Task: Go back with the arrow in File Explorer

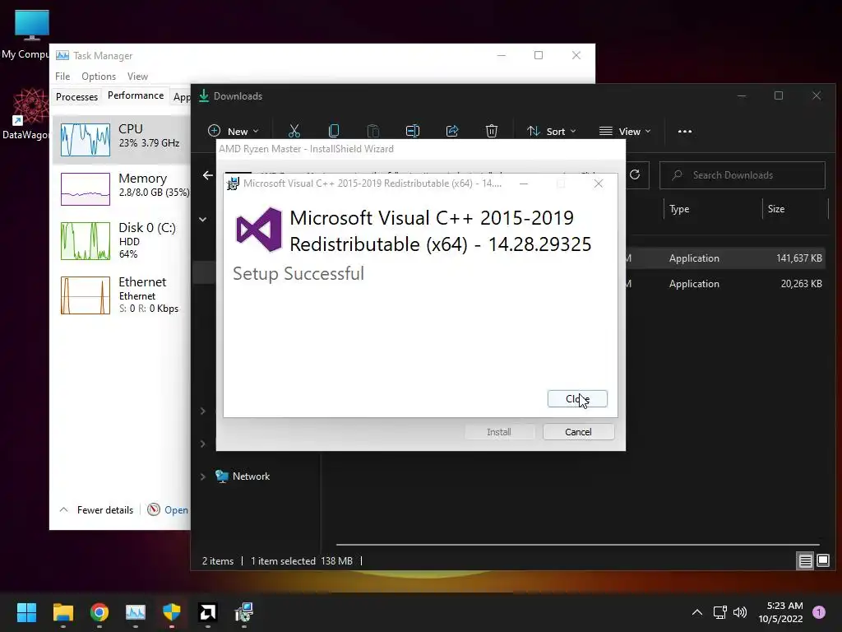Action: pos(208,175)
